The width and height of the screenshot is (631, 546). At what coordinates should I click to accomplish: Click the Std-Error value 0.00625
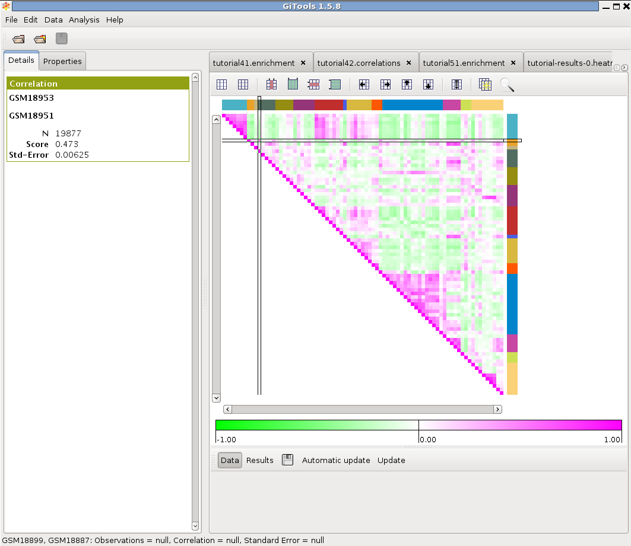pos(72,155)
